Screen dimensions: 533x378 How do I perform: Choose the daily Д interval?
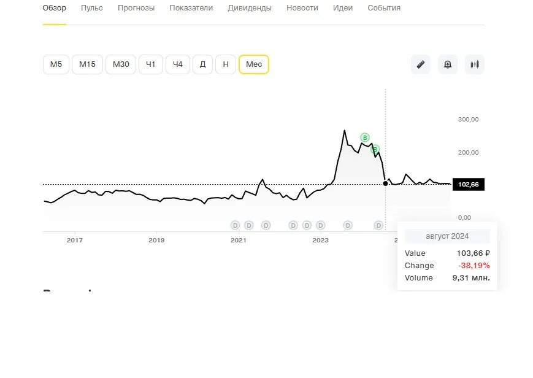click(202, 64)
